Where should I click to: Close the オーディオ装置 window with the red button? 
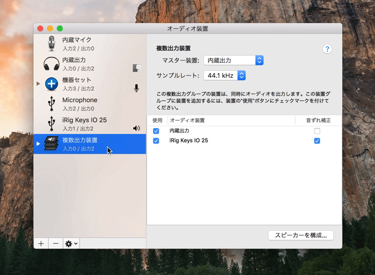point(40,29)
